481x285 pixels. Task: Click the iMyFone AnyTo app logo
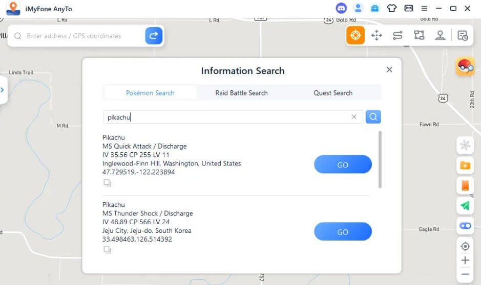coord(13,9)
